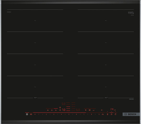The width and height of the screenshot is (141, 124).
Task: Tap the Schott Ceran logo
Action: pos(131,13)
